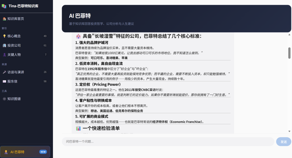Click line 让客户离开你的成本极高

(112, 106)
